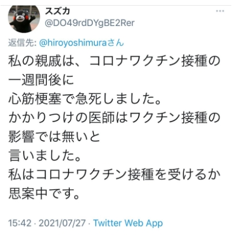Click the tweet line 一週間後に
233x235 pixels.
coord(41,80)
